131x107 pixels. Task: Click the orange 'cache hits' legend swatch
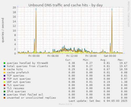[x=4, y=69]
